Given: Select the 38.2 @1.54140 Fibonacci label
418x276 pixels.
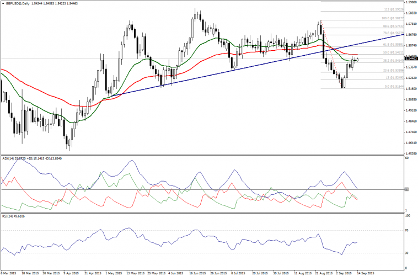Looking at the screenshot, I should [x=393, y=61].
